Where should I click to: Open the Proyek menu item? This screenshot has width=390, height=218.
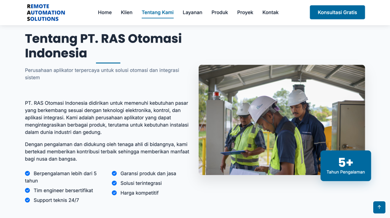click(x=245, y=13)
